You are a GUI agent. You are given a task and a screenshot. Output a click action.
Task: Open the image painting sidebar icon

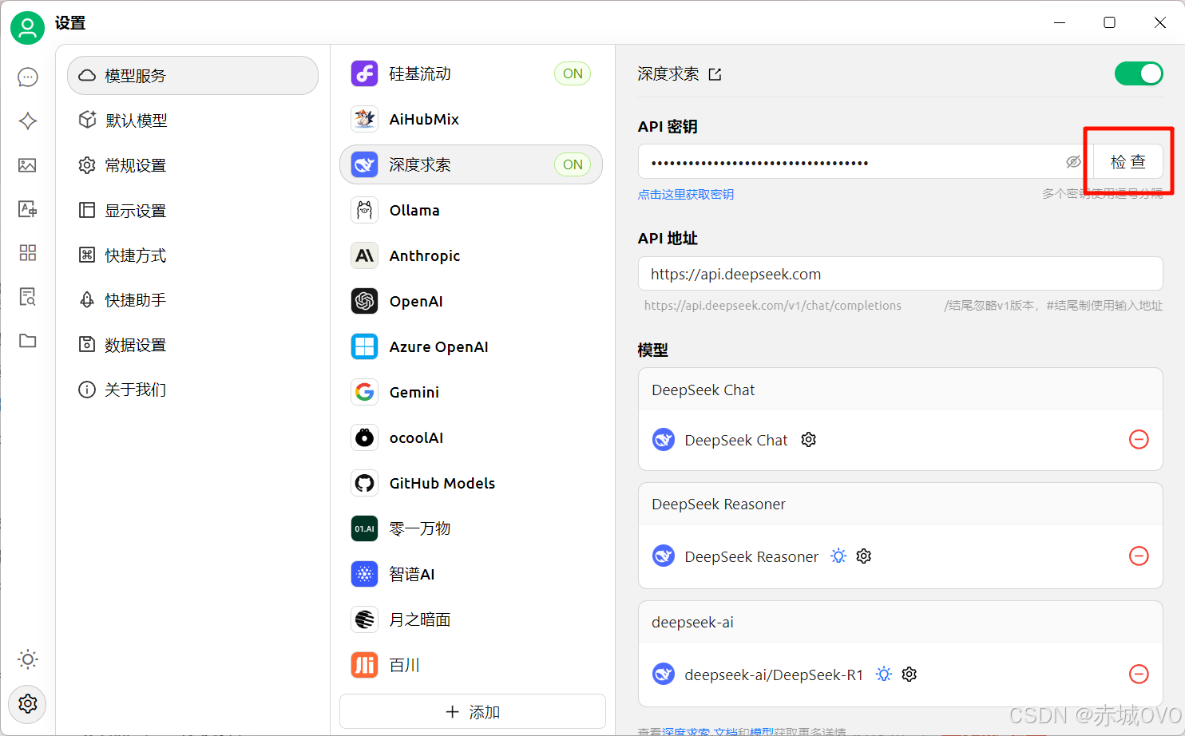[28, 165]
